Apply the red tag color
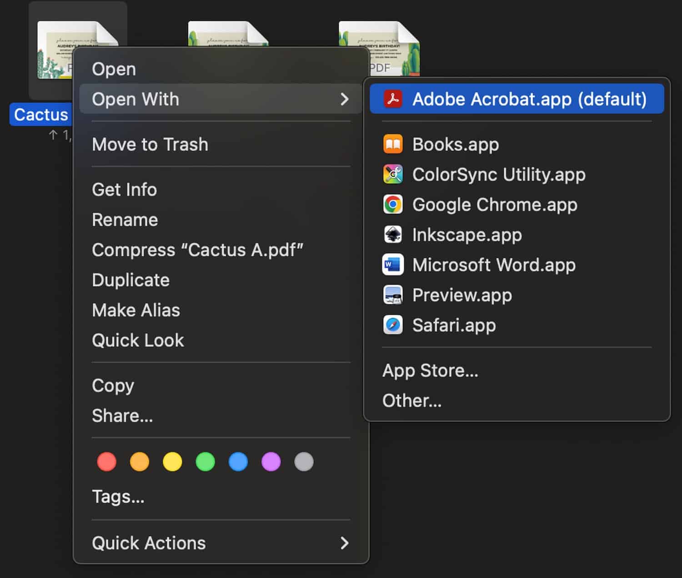 (107, 462)
